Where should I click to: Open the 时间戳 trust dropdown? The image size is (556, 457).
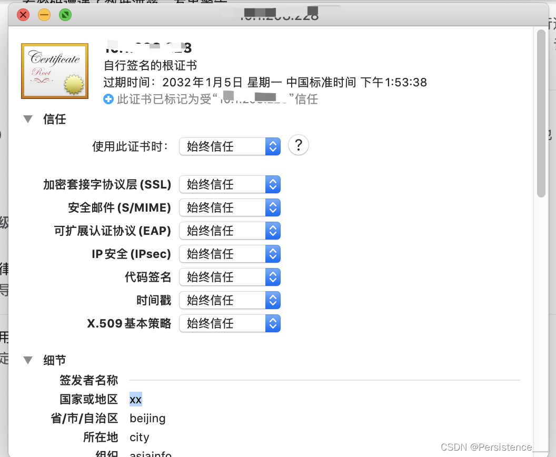[x=230, y=300]
